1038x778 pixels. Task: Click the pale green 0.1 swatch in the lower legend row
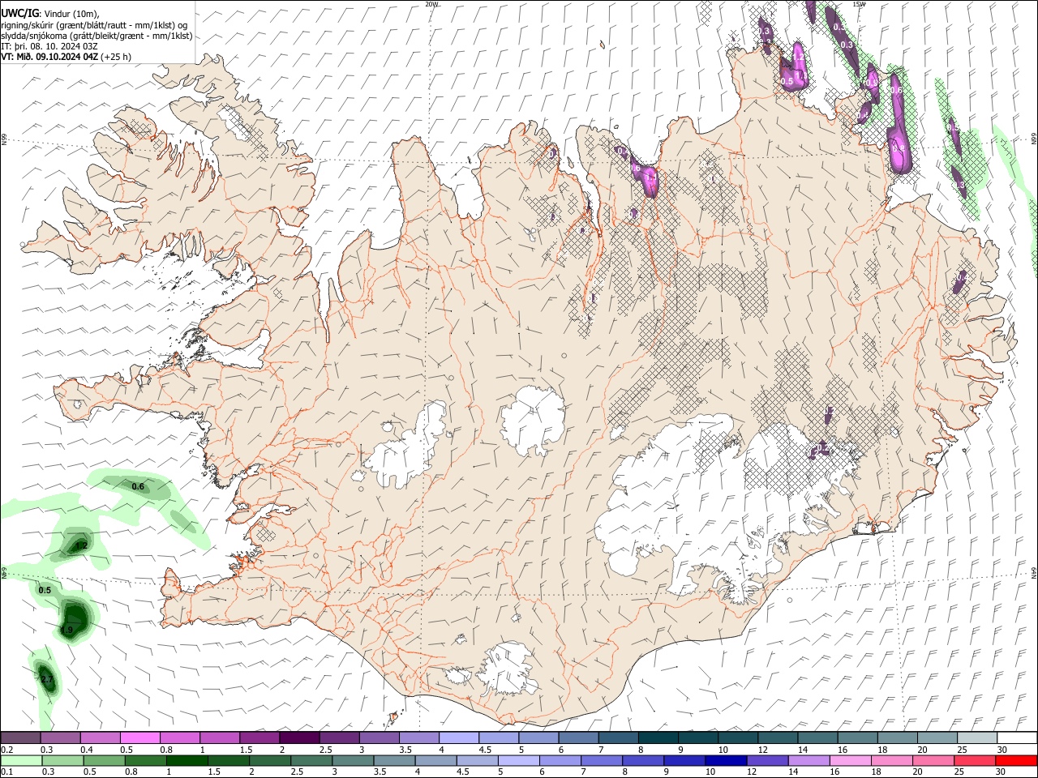[x=21, y=760]
